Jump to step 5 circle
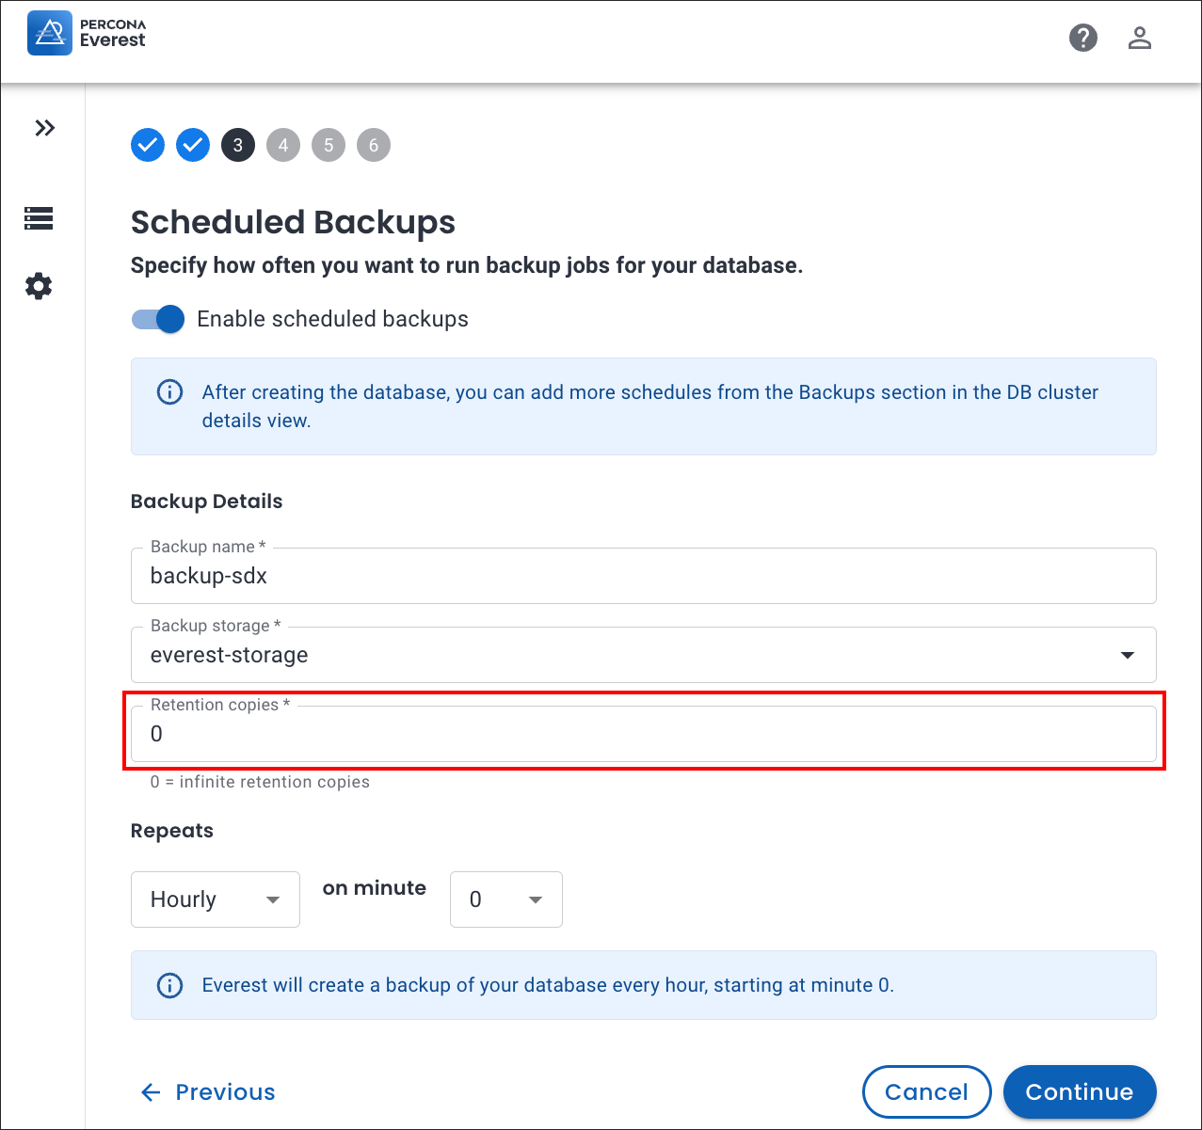 [329, 145]
